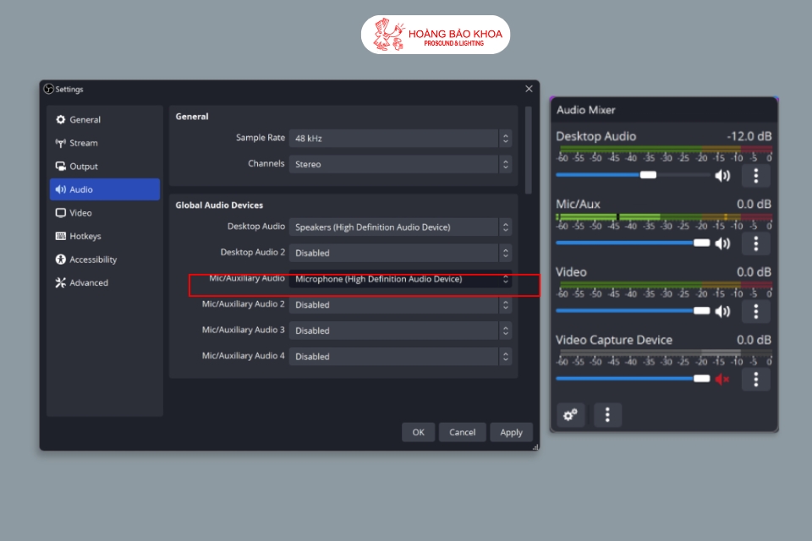Click the Hoàng Bảo Khoa logo
The image size is (812, 541).
tap(436, 35)
